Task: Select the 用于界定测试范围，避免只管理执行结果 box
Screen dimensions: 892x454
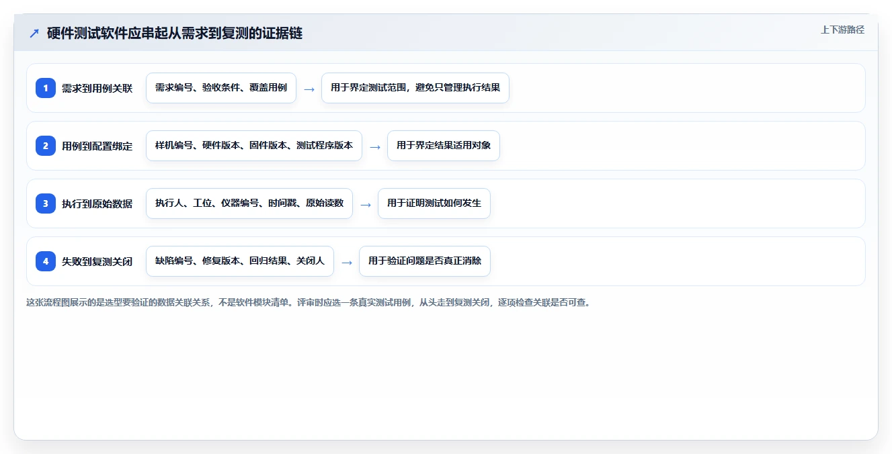Action: pyautogui.click(x=415, y=88)
